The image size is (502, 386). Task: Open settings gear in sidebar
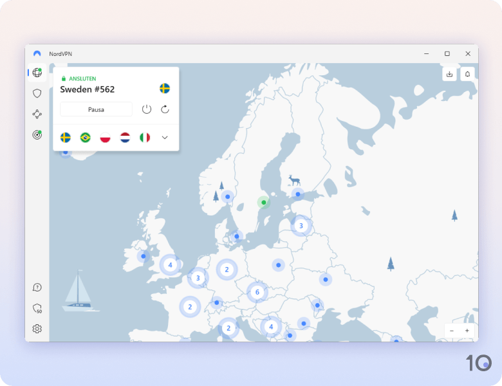(x=37, y=329)
